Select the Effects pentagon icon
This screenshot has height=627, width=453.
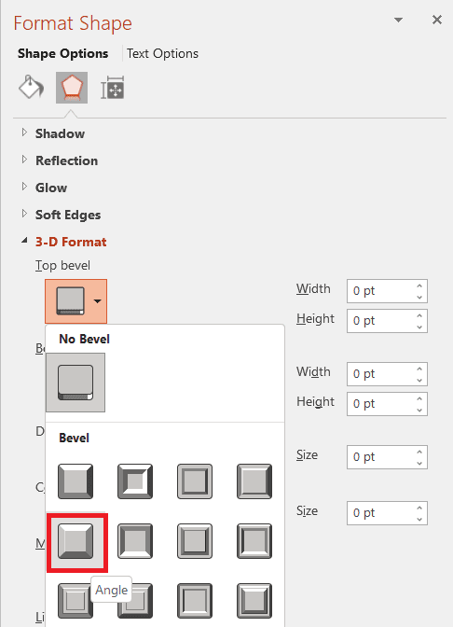tap(72, 88)
